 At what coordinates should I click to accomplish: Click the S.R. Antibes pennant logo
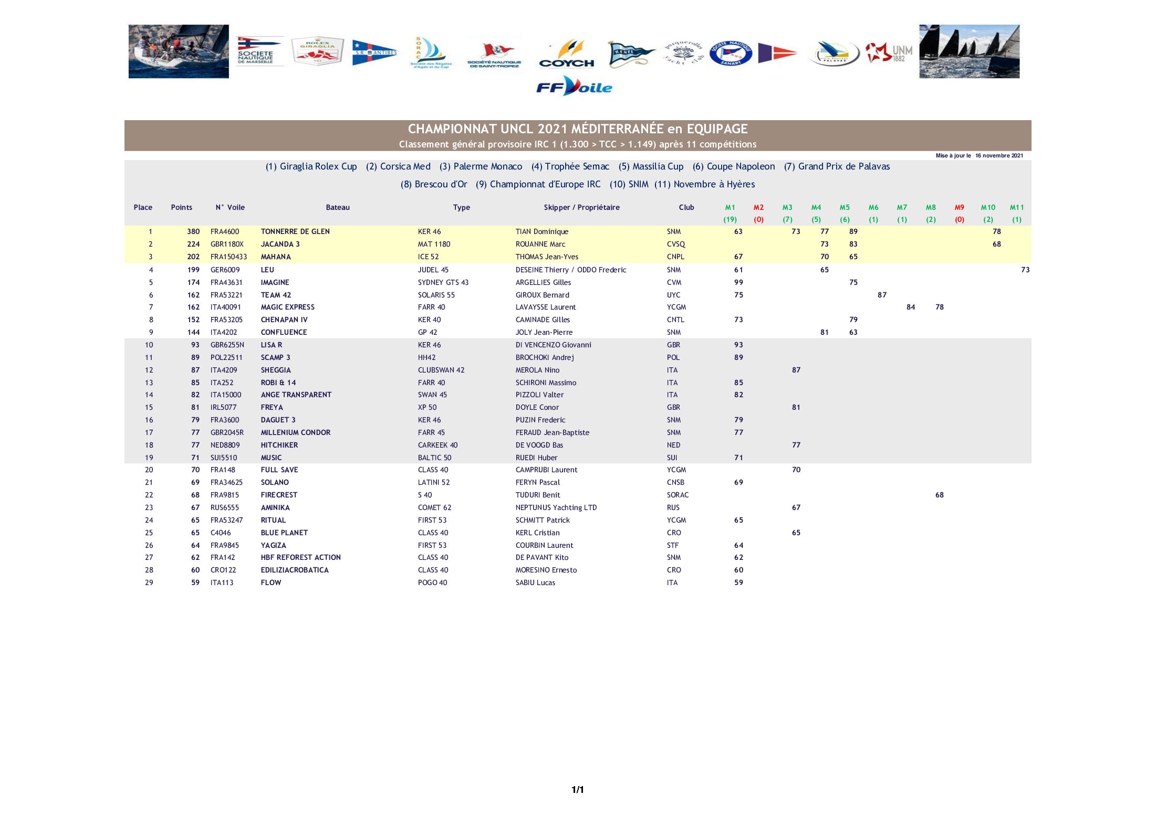coord(374,52)
